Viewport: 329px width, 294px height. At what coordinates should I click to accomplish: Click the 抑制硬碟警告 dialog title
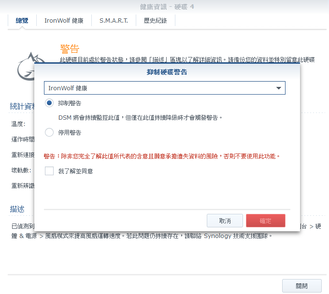click(167, 72)
